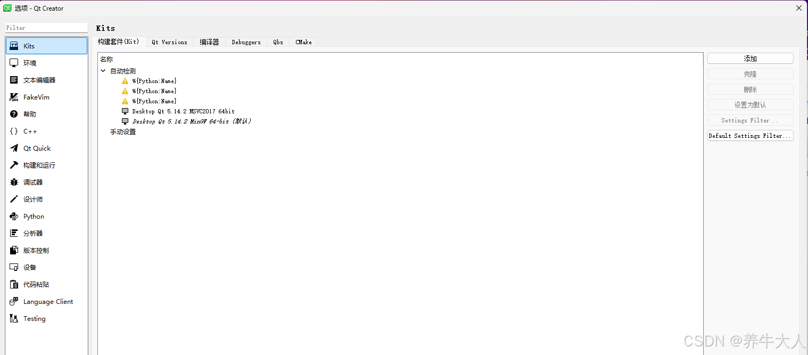
Task: Click monitor icon of MinGW 64-bit kit
Action: 125,121
